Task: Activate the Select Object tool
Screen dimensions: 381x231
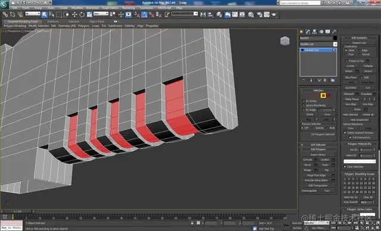Action: [45, 14]
